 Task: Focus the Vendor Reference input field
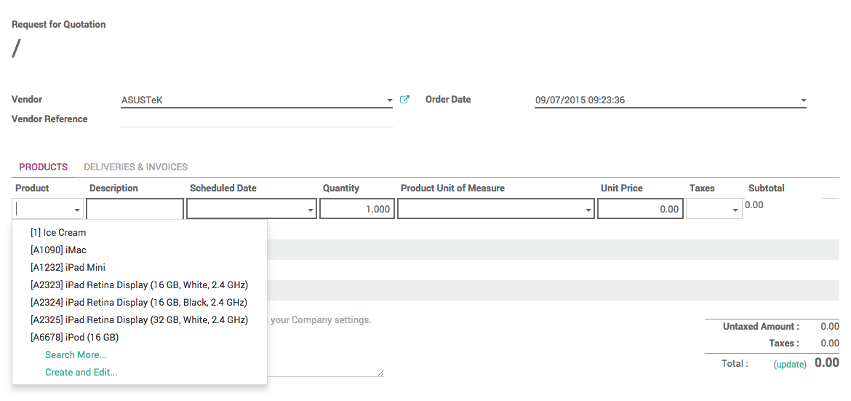pyautogui.click(x=256, y=119)
